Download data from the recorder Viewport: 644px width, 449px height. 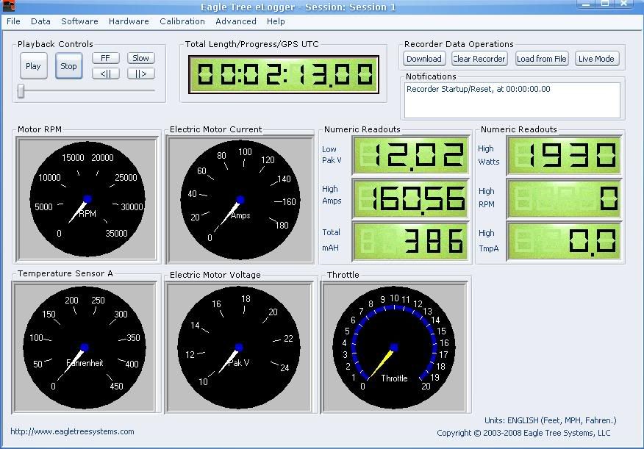pyautogui.click(x=424, y=59)
